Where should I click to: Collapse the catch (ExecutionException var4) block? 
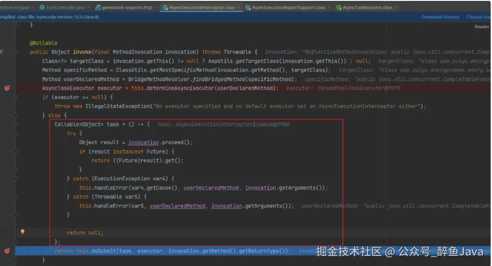[x=15, y=178]
